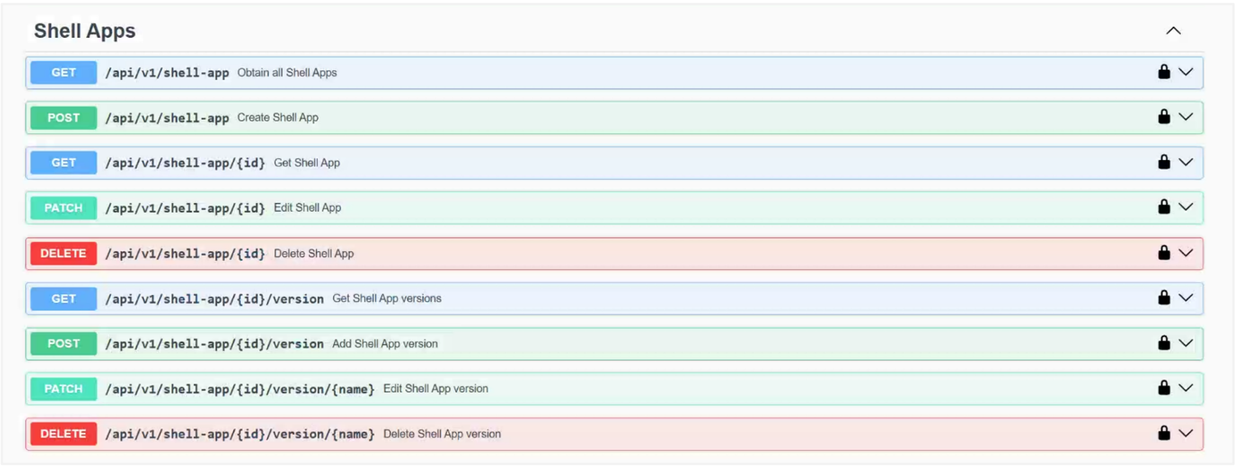This screenshot has width=1237, height=468.
Task: Click the DELETE badge for Delete Shell App
Action: (64, 253)
